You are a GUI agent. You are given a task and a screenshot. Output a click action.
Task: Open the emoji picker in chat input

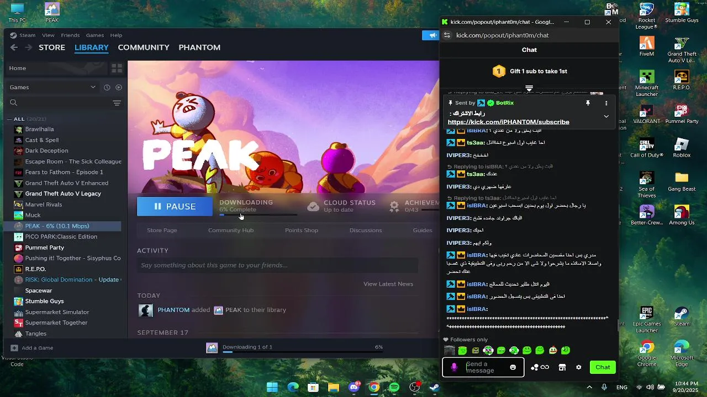point(513,367)
